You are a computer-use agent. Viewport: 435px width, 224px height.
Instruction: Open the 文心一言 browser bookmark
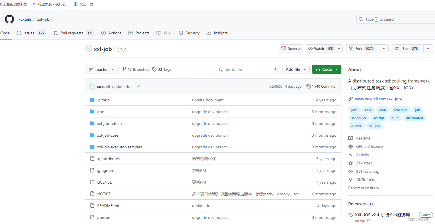coord(83,4)
